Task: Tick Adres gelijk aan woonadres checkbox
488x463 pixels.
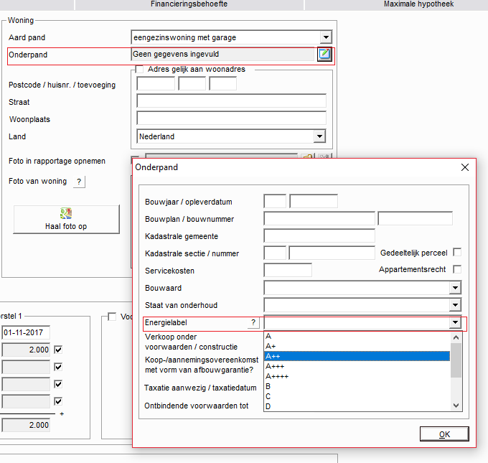Action: (x=139, y=69)
